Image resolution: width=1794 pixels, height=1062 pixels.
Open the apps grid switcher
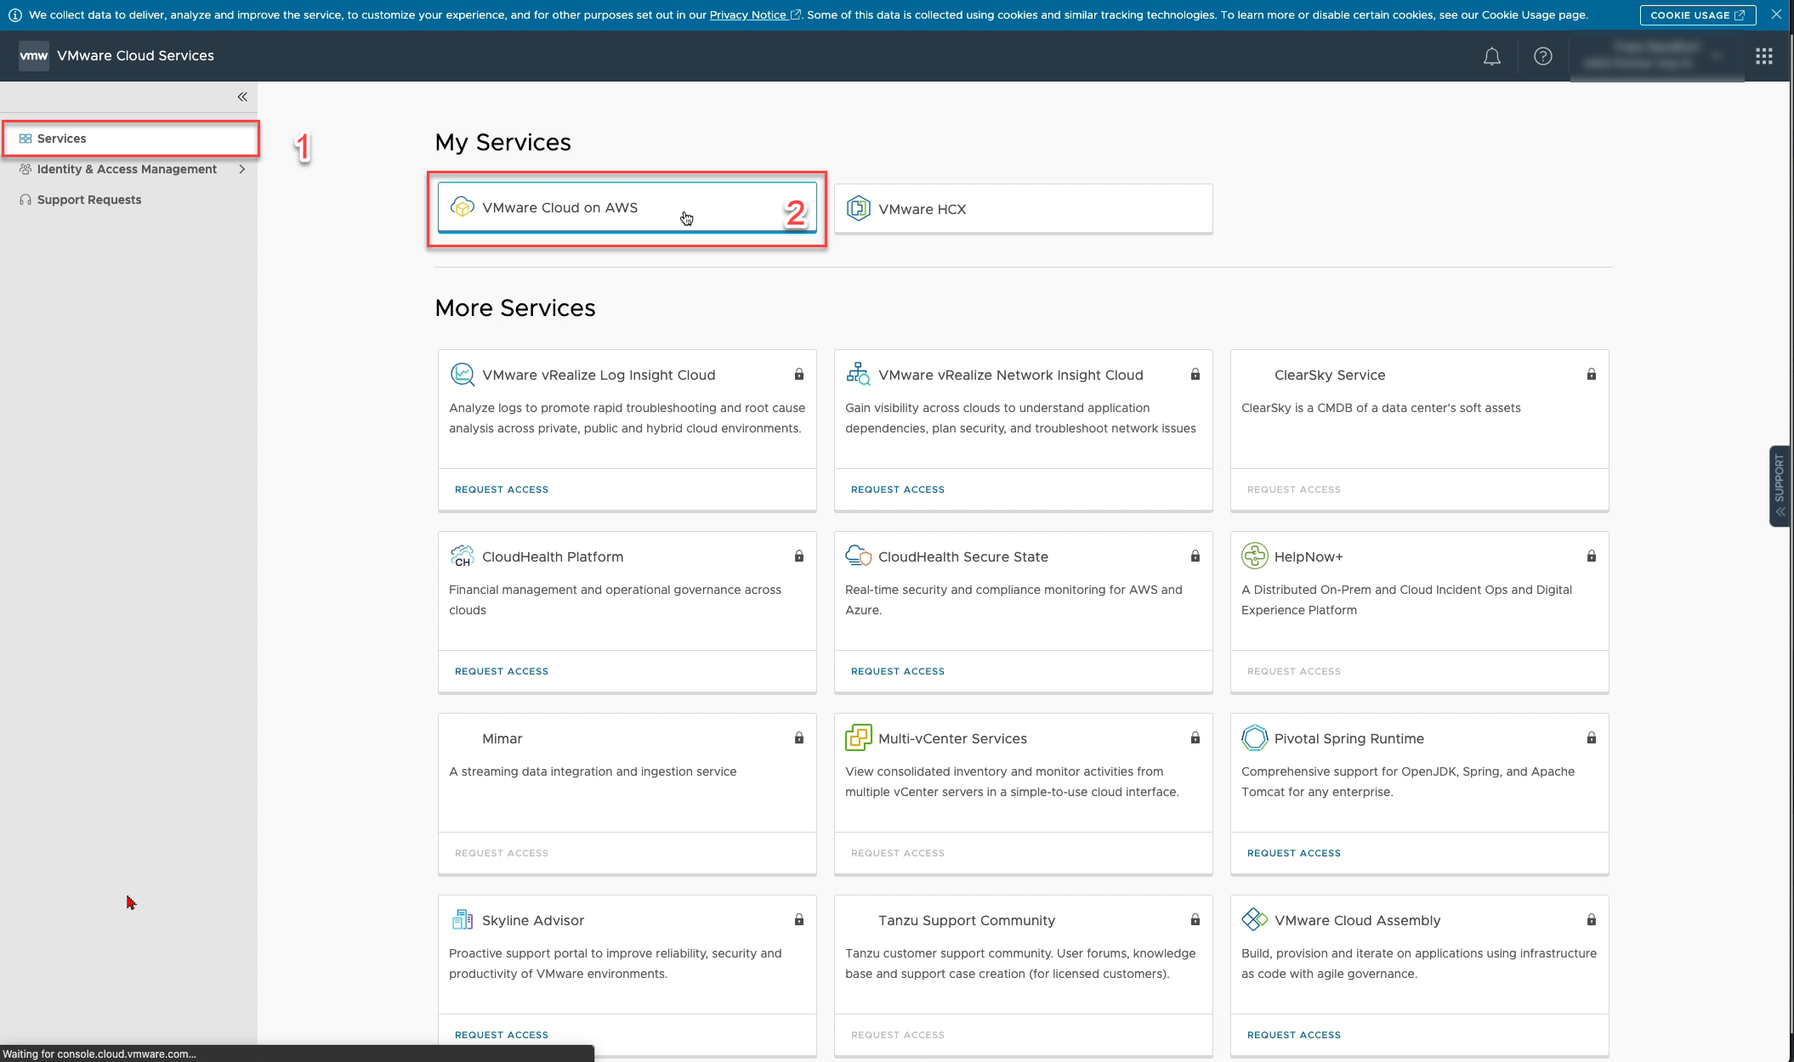[1764, 56]
